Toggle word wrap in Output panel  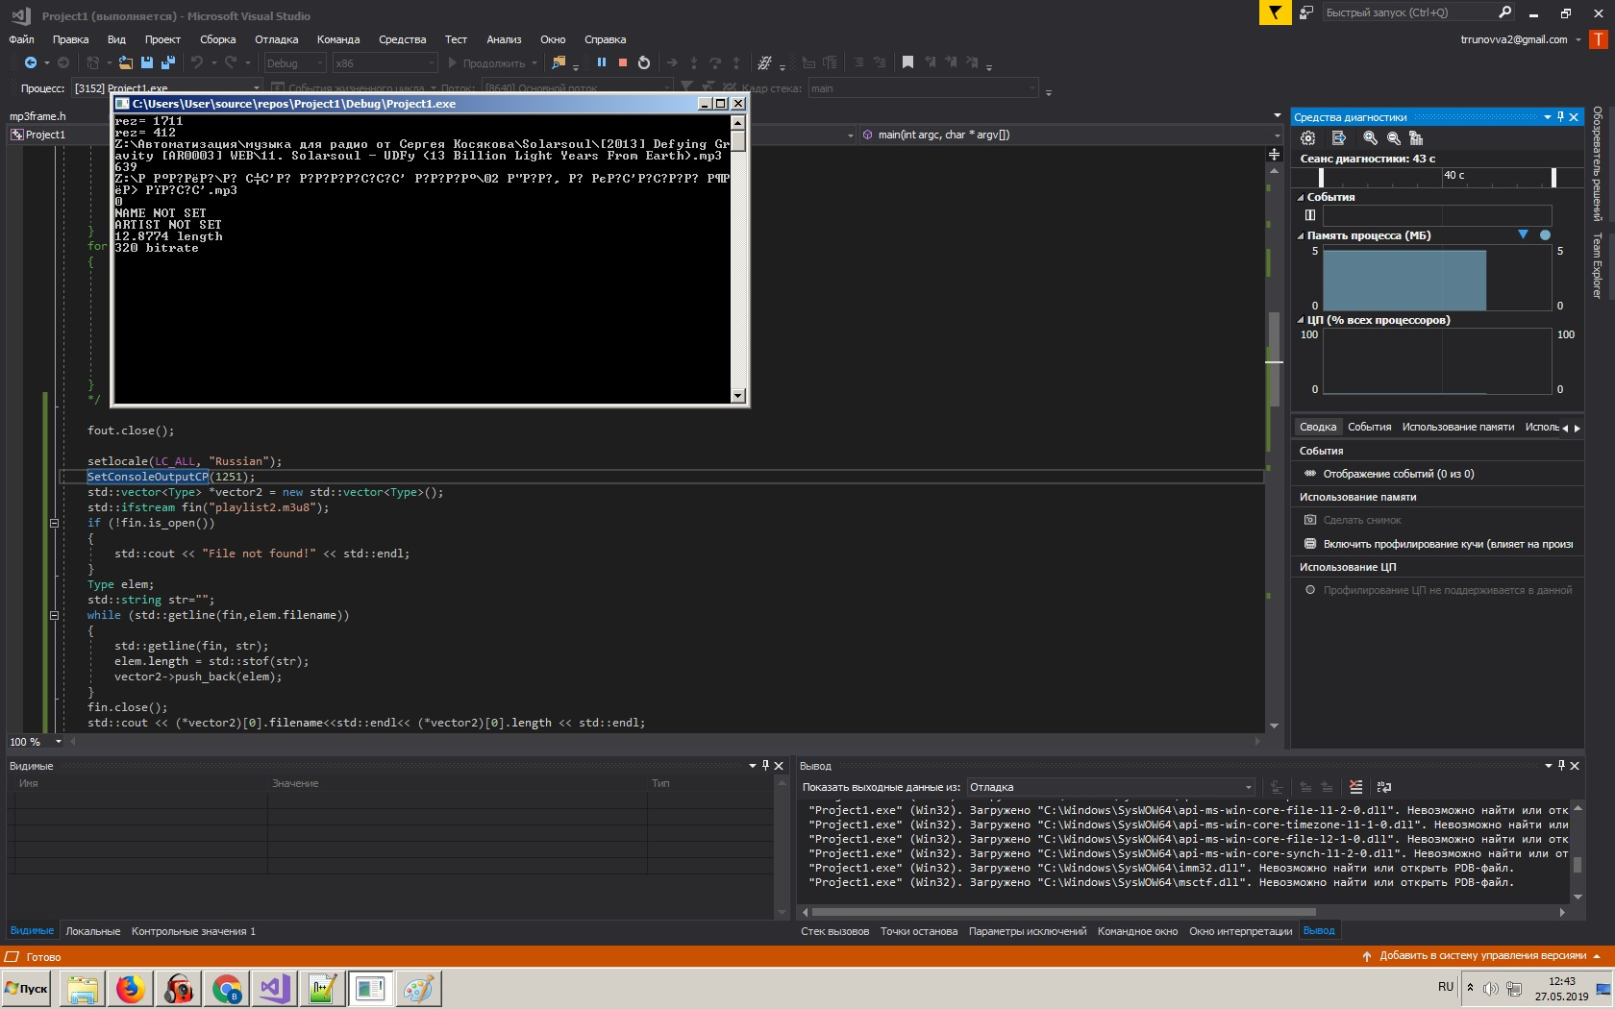click(1384, 787)
